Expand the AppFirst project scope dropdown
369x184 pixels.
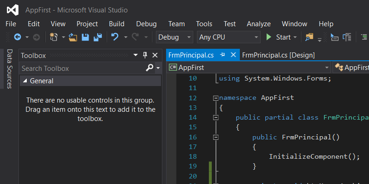(x=327, y=68)
